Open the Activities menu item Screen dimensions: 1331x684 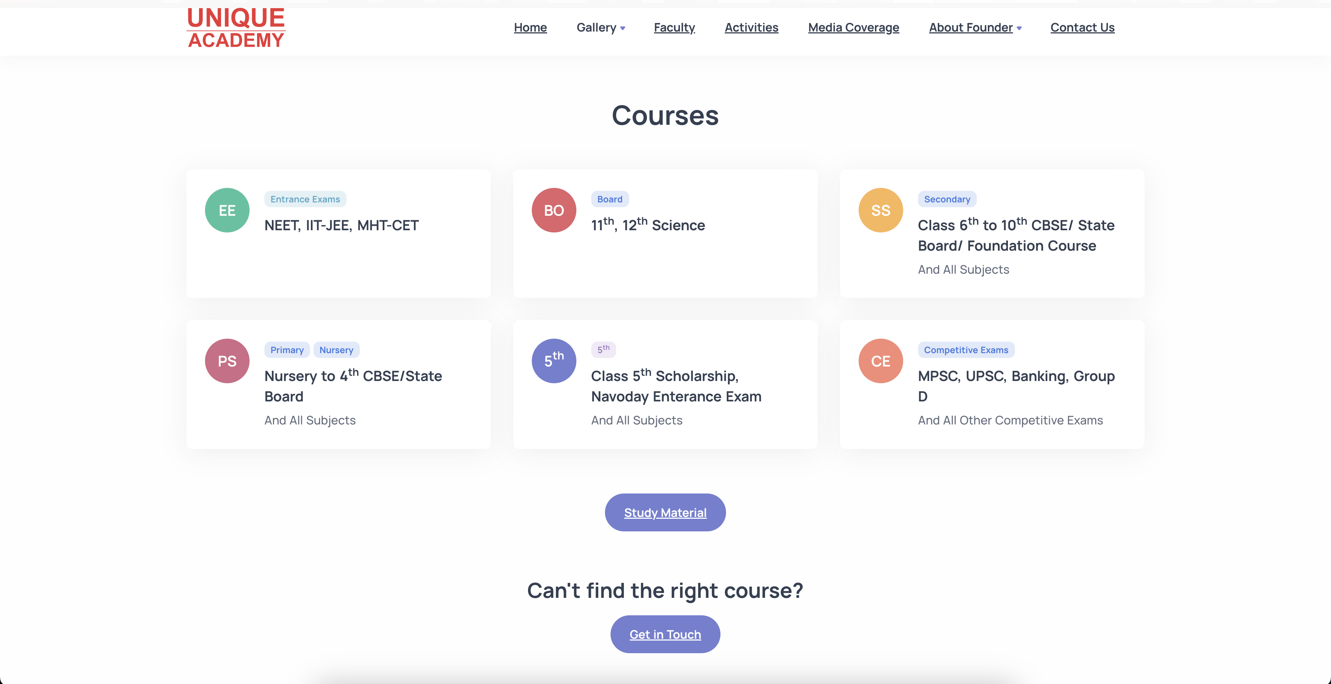tap(751, 28)
